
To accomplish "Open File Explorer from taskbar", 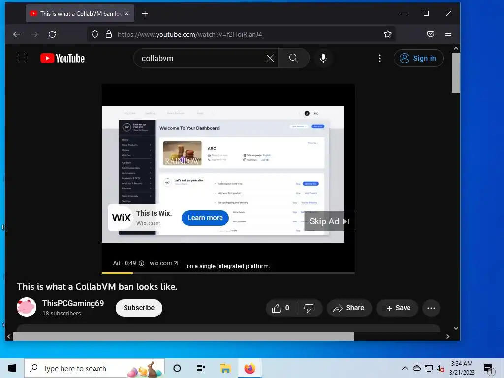I will coord(225,368).
